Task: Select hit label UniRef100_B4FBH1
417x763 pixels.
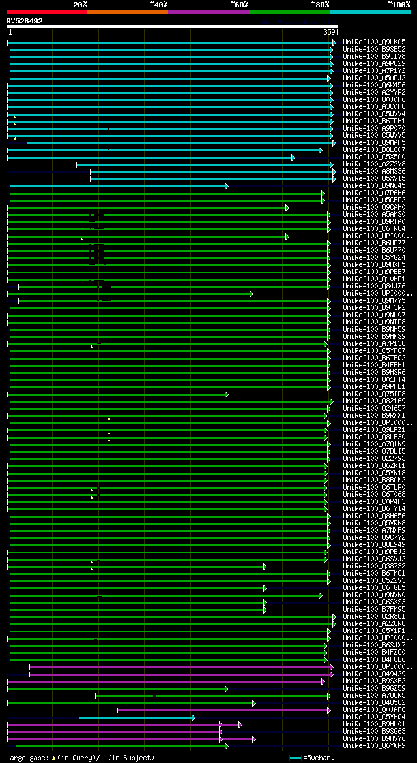Action: (374, 365)
